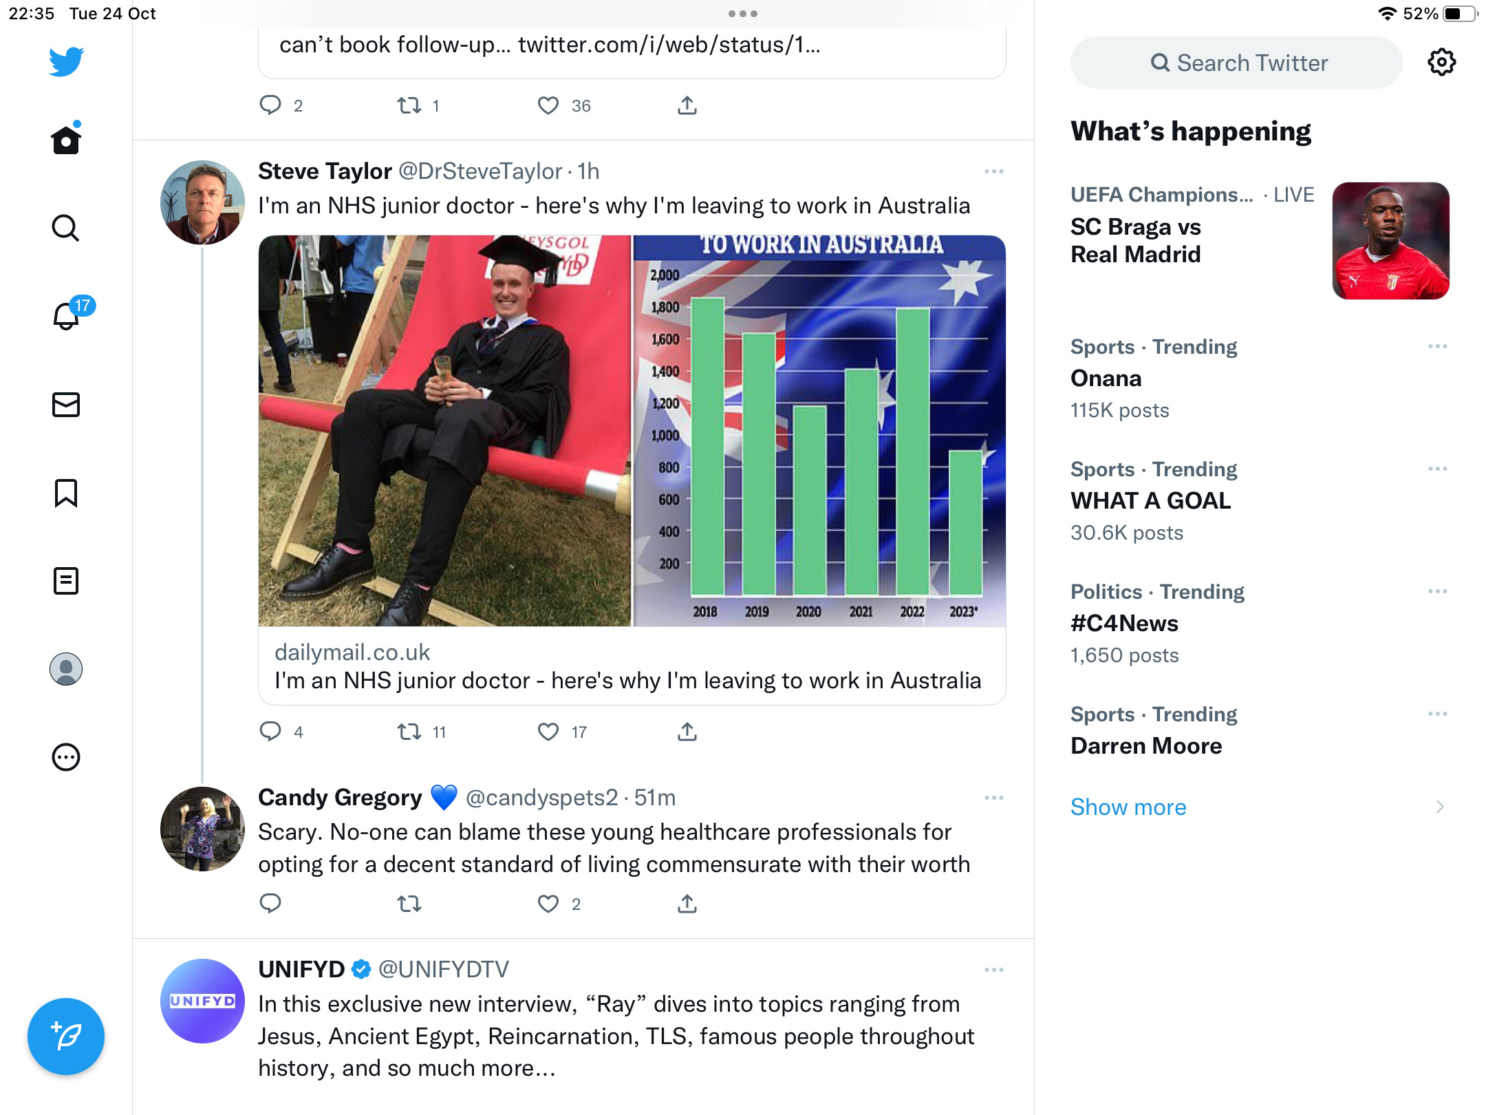This screenshot has height=1115, width=1486.
Task: Open #C4News trending topic
Action: (x=1125, y=624)
